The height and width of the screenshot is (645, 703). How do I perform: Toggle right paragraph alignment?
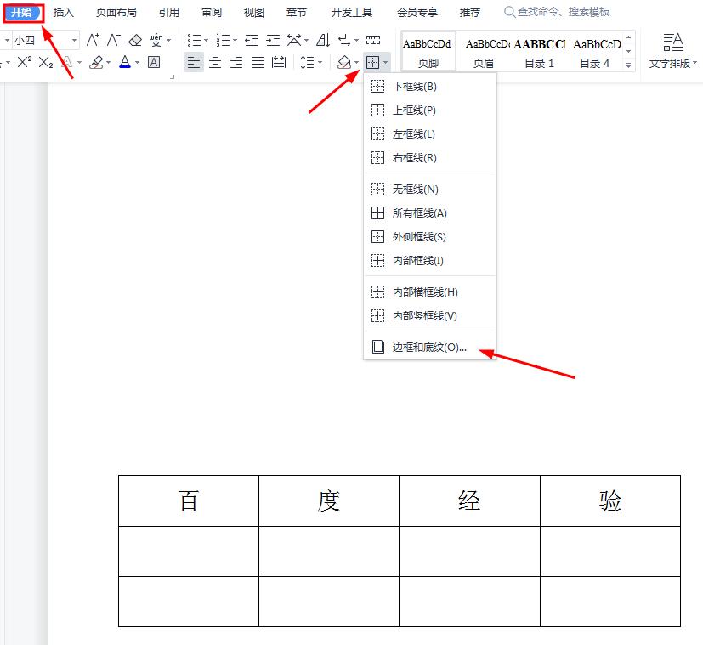coord(236,62)
